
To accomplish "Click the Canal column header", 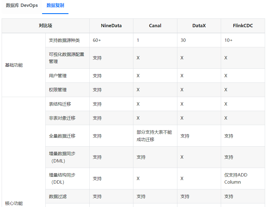I will click(x=155, y=26).
